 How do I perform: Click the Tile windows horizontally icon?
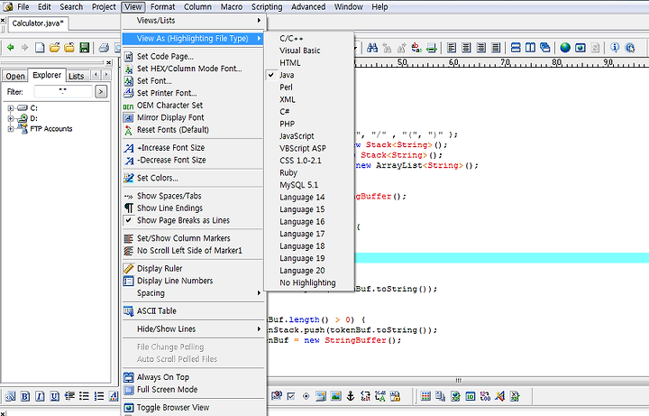(x=516, y=48)
